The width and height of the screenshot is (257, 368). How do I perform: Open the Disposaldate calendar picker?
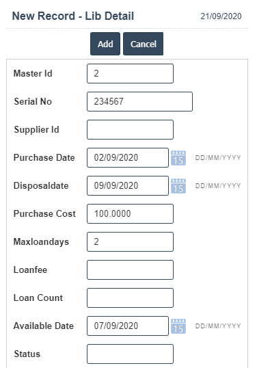178,186
